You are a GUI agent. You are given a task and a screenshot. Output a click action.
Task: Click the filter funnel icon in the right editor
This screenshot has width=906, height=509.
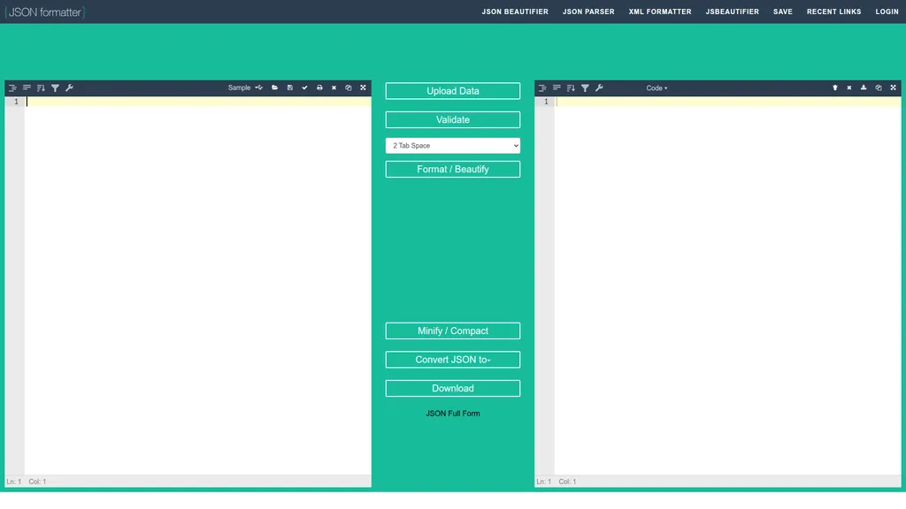pos(586,87)
